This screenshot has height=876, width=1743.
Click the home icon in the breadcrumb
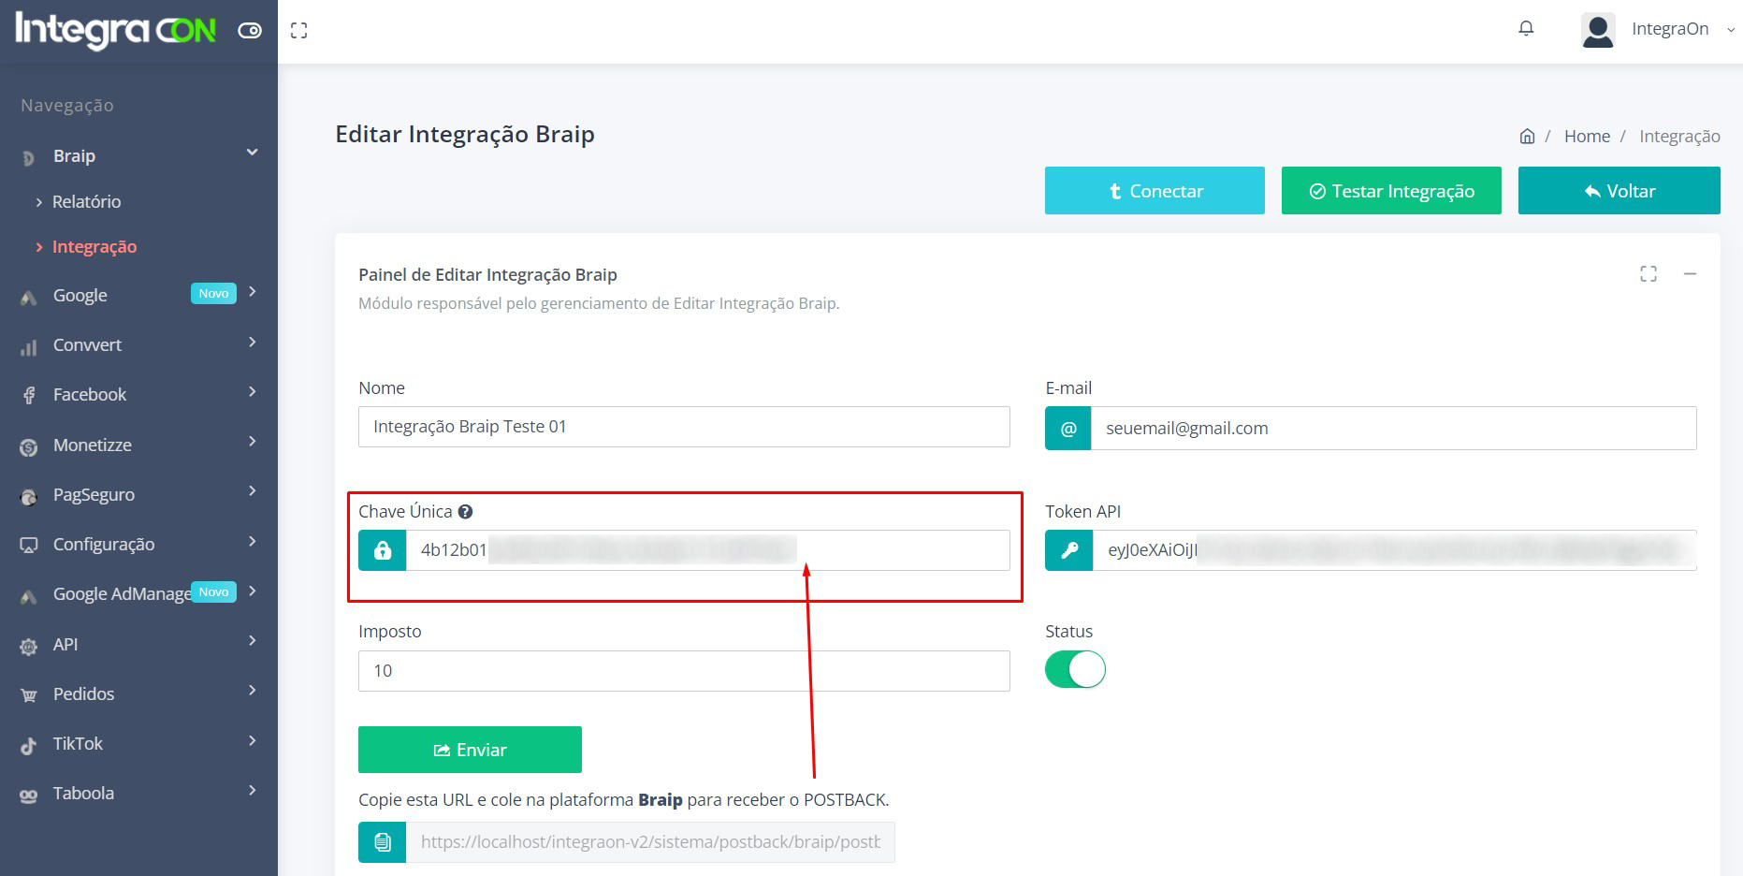pyautogui.click(x=1527, y=137)
